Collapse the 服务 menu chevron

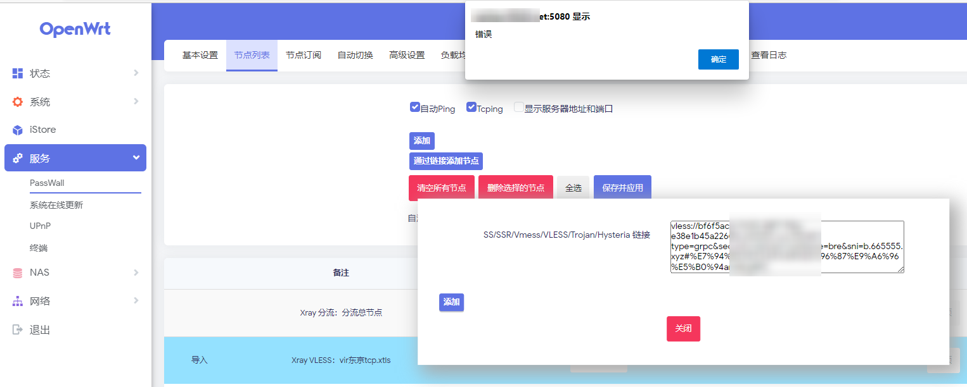136,158
